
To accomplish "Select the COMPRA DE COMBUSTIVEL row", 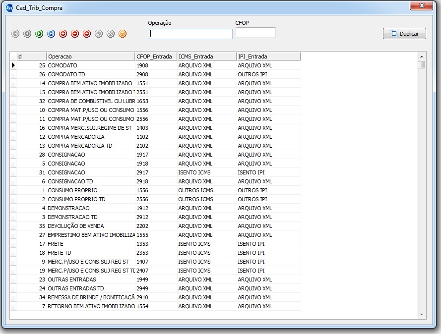I will coord(91,101).
